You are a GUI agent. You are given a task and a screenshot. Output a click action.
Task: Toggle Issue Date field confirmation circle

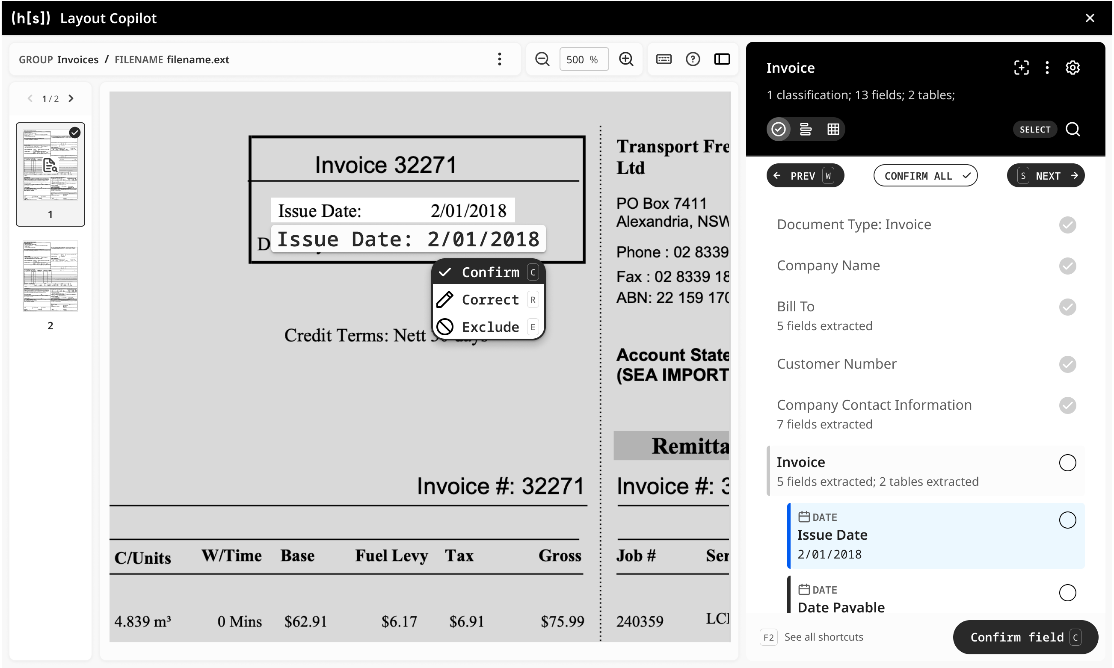[x=1067, y=520]
